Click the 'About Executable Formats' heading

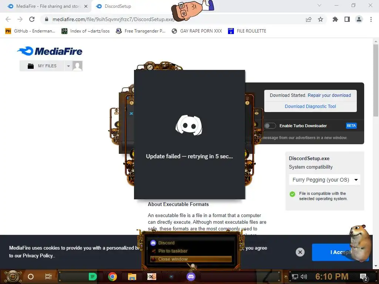click(x=178, y=204)
